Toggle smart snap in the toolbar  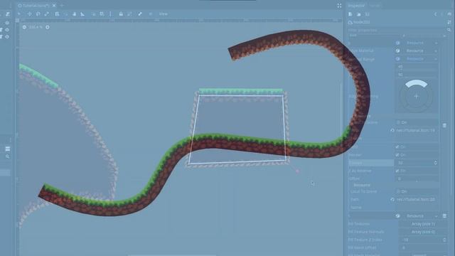93,14
